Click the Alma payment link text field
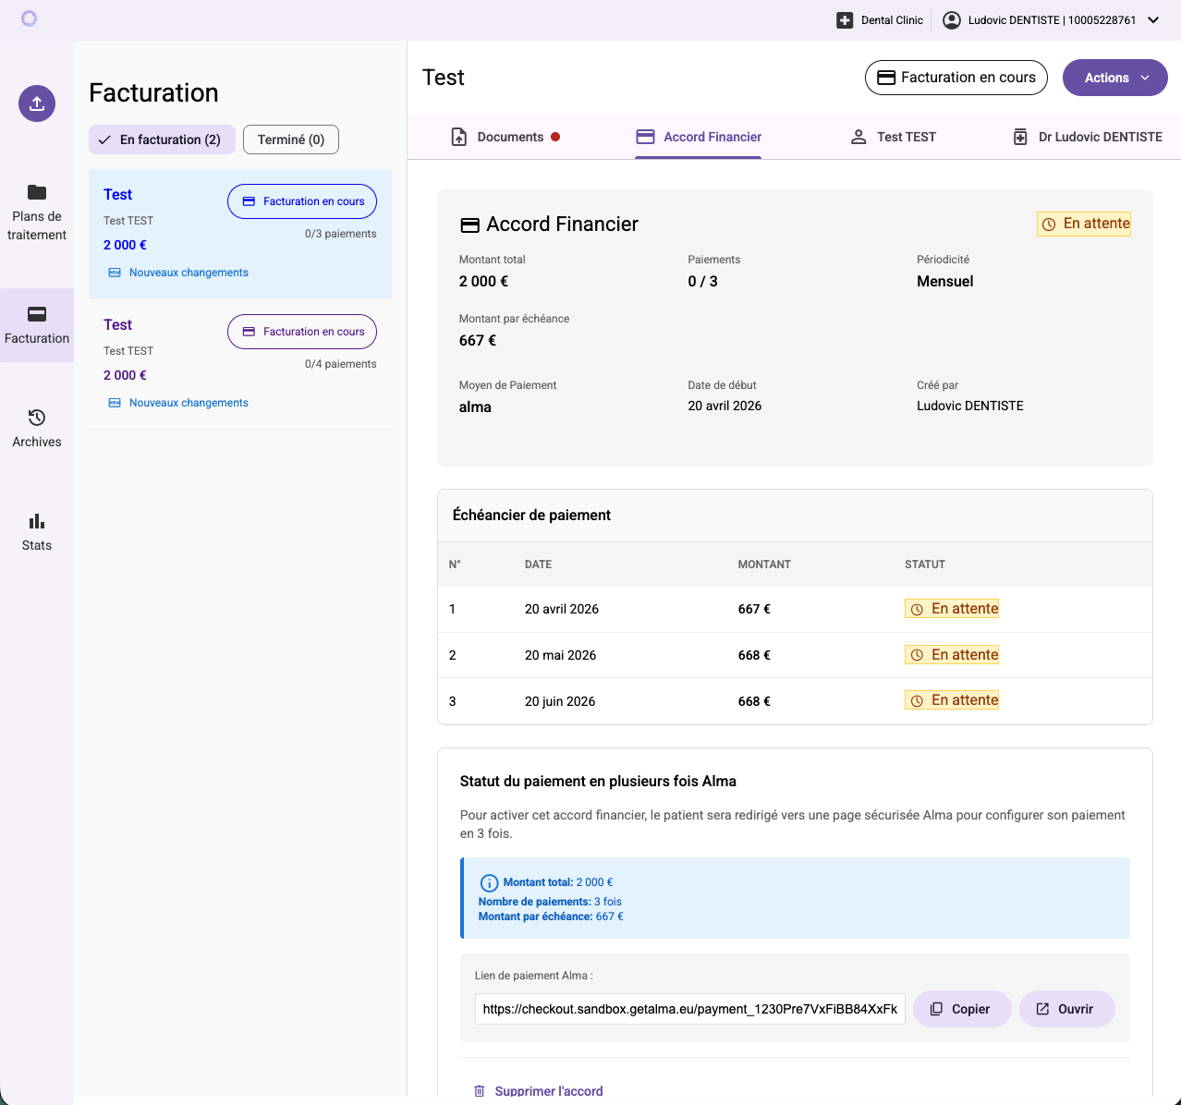1181x1105 pixels. point(689,1009)
